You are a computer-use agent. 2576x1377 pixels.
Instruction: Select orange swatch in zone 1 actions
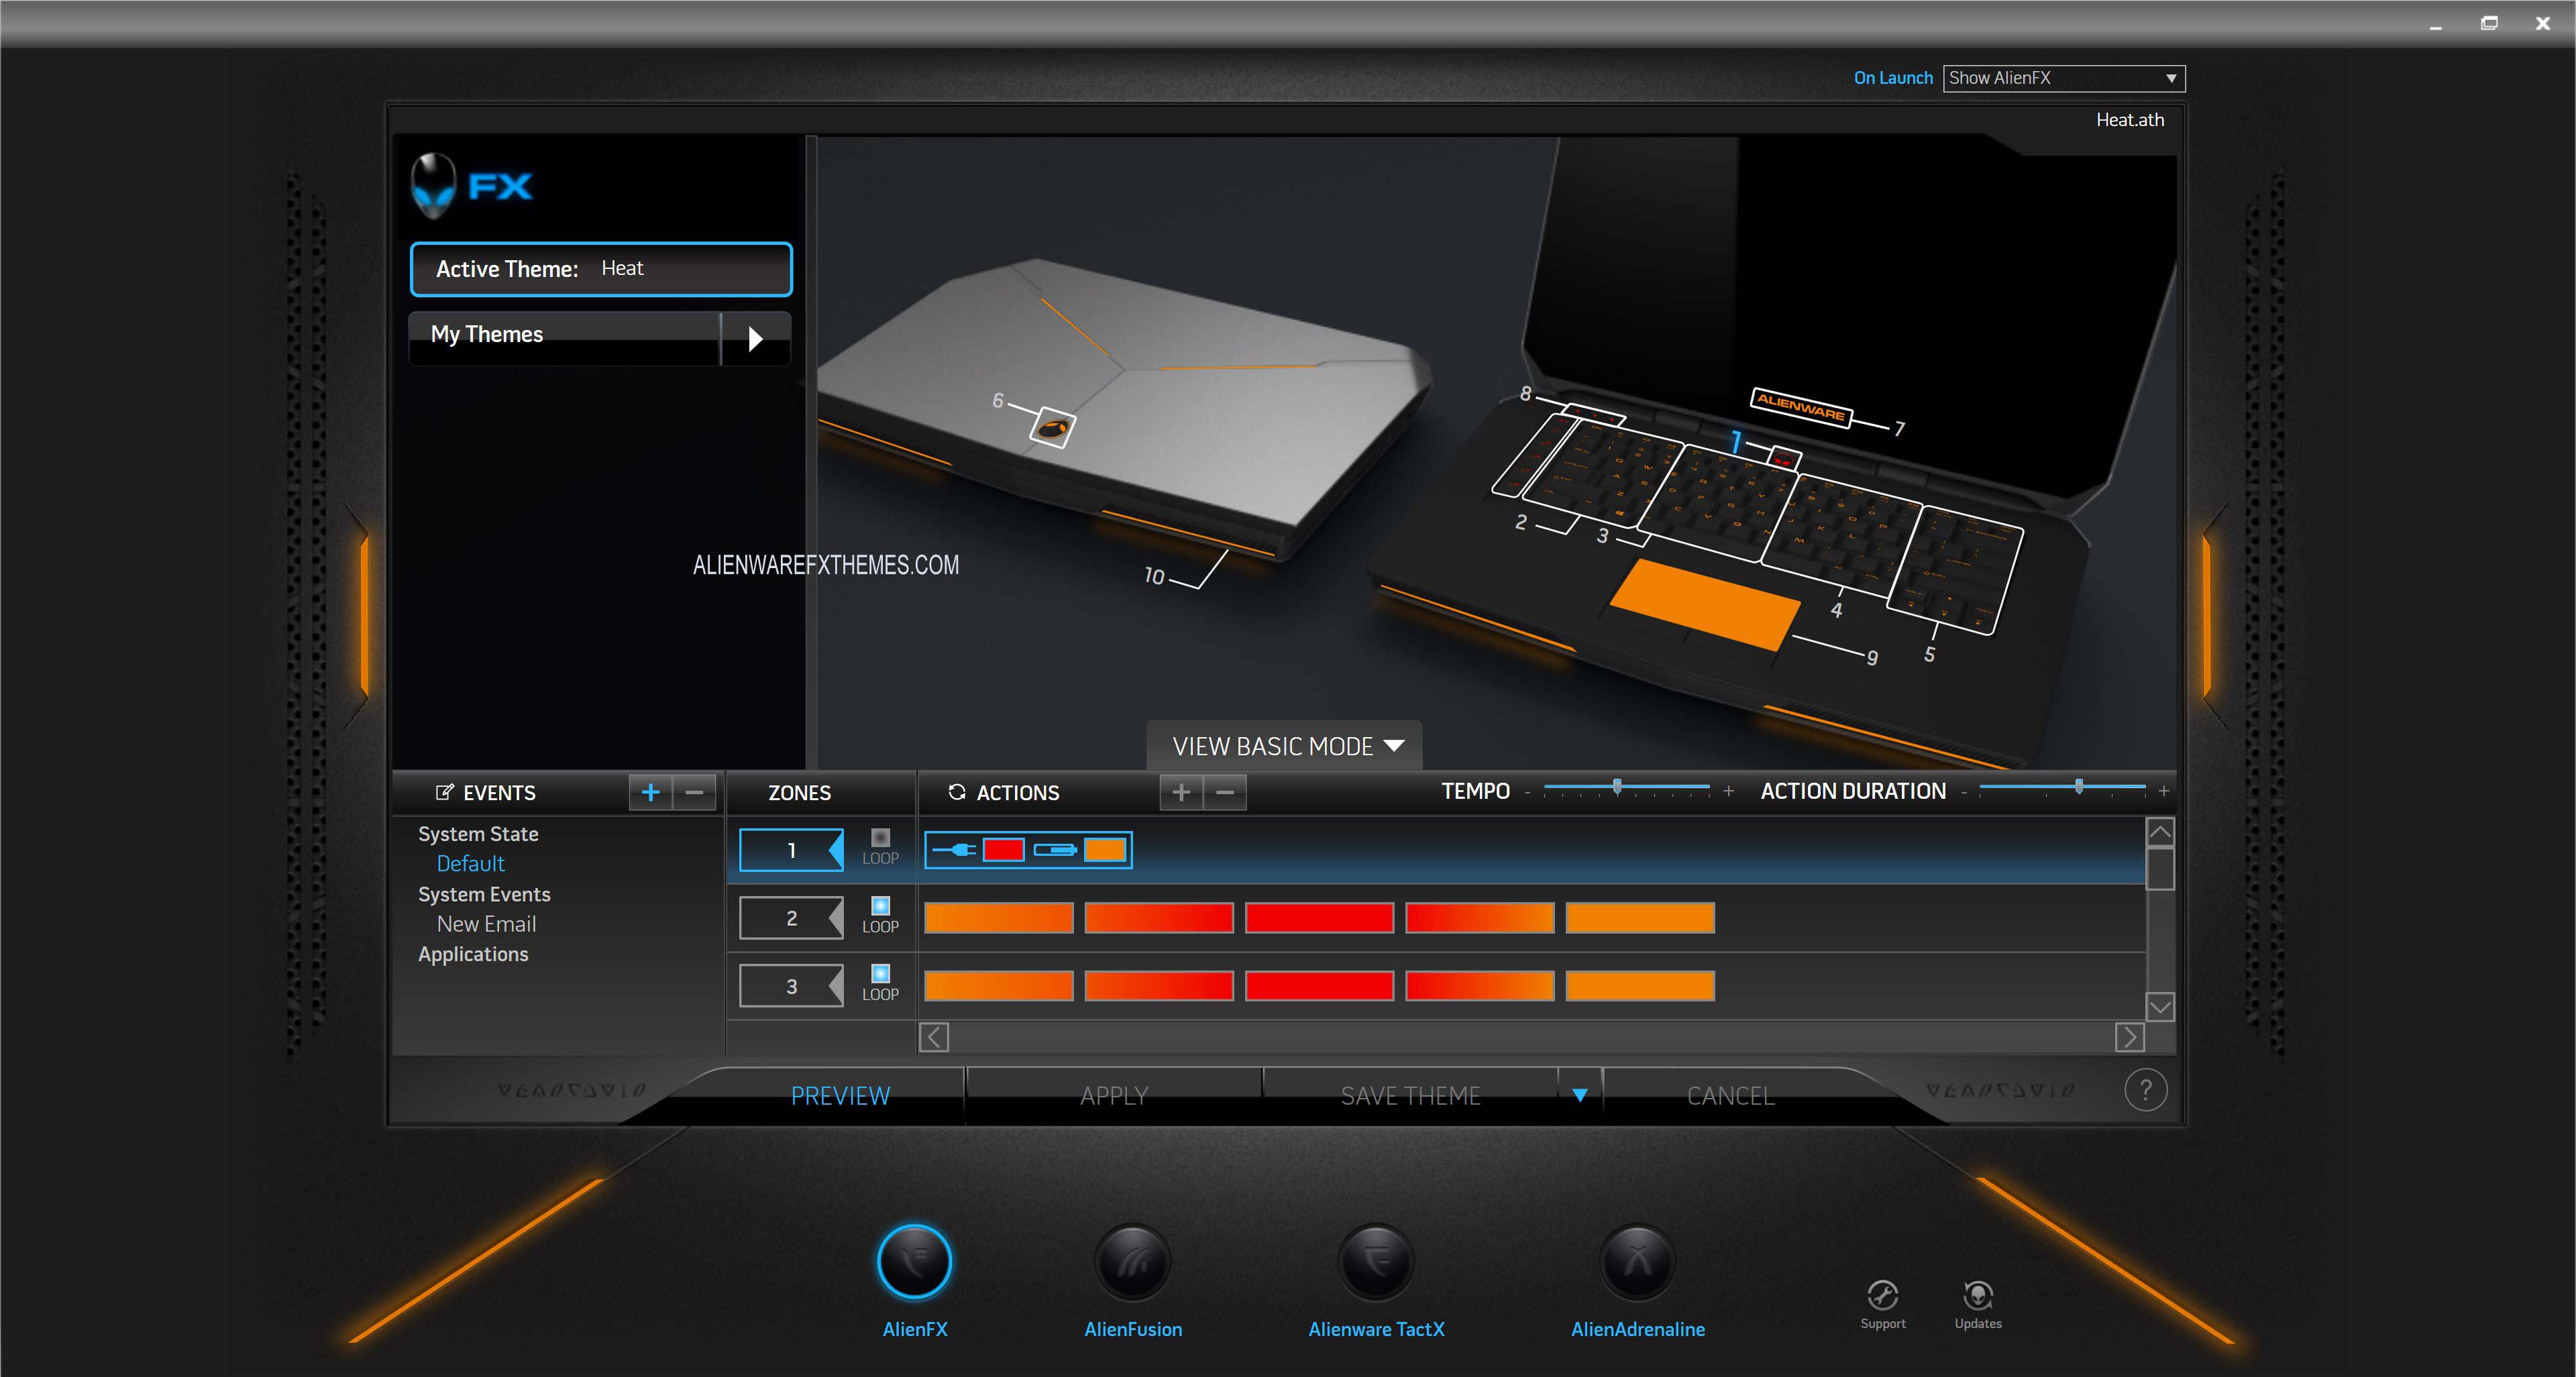[x=1105, y=850]
